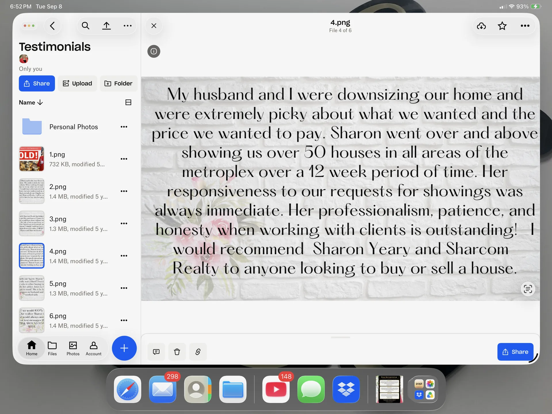Open Mail from the dock
552x414 pixels.
163,389
